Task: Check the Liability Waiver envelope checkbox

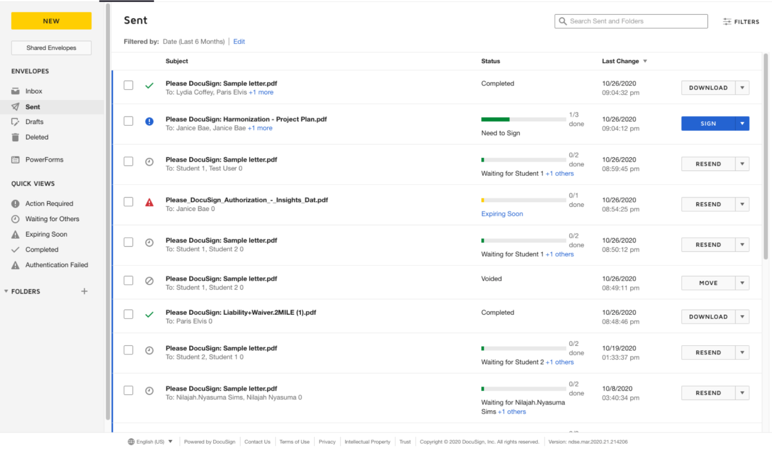Action: coord(128,314)
